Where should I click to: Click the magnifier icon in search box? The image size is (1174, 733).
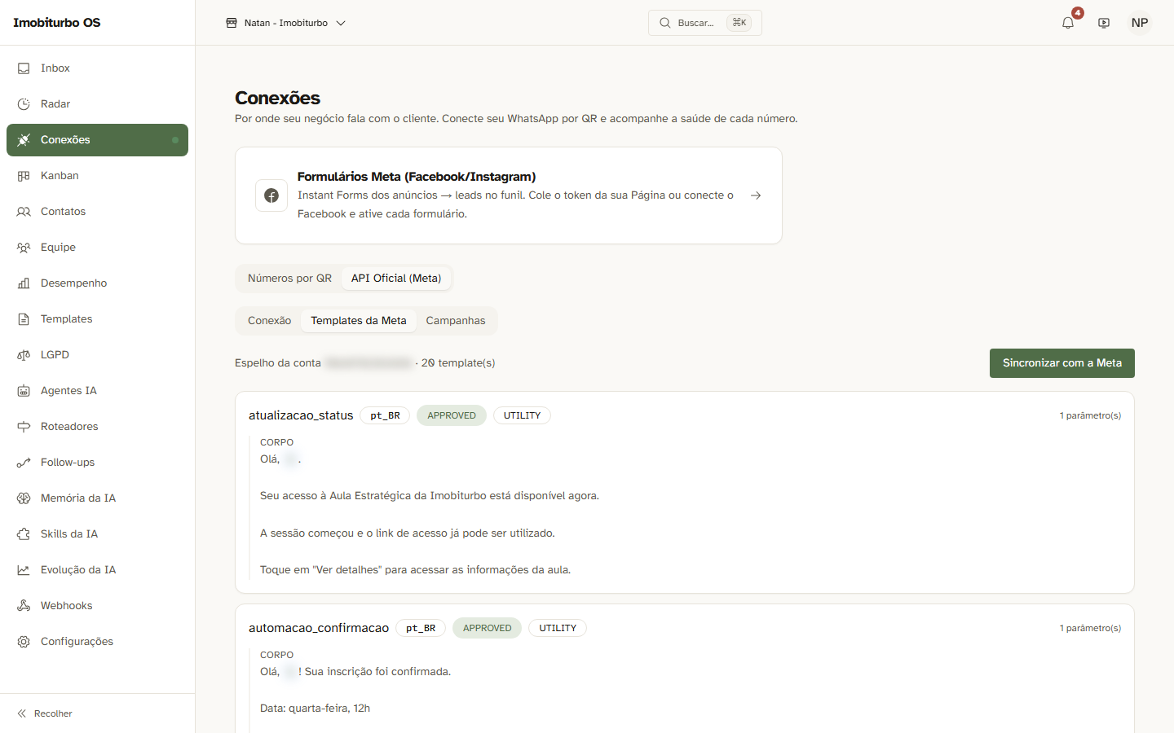[665, 23]
